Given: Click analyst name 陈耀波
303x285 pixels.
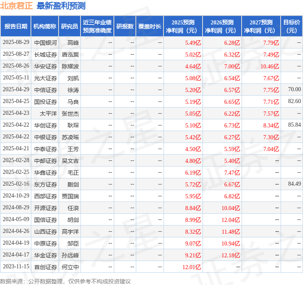Looking at the screenshot, I should click(70, 66).
